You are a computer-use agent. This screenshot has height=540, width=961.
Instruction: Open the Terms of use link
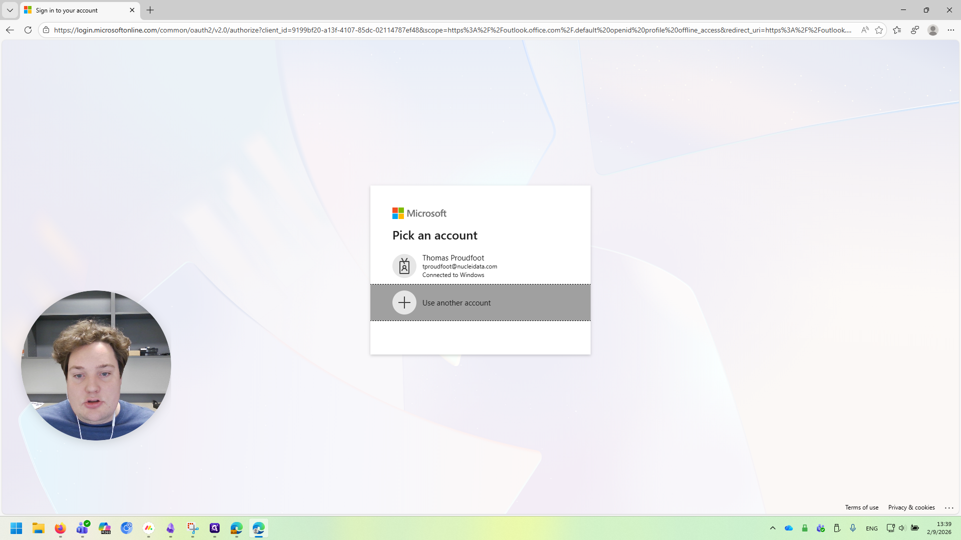(861, 507)
